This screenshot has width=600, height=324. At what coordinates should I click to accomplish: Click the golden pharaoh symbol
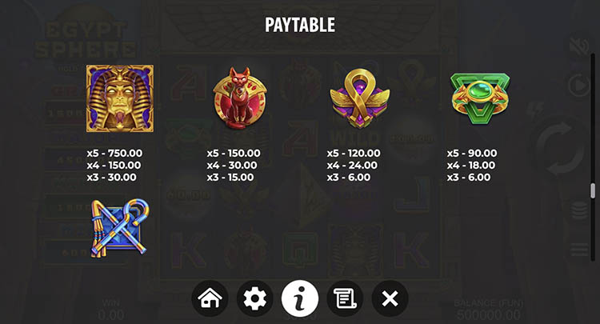(x=120, y=98)
